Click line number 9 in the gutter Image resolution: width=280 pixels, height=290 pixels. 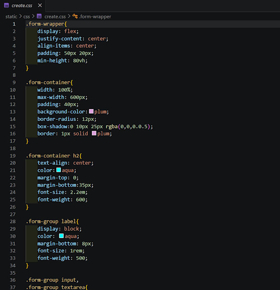click(14, 83)
